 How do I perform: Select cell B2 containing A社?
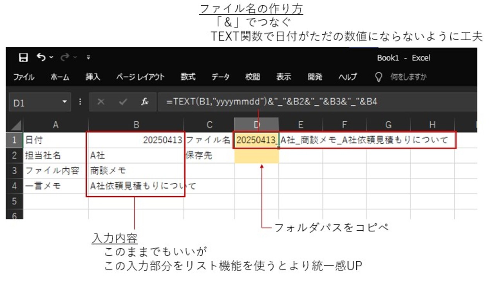click(135, 155)
